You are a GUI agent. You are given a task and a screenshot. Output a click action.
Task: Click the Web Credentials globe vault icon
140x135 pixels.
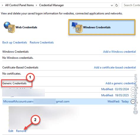point(9,27)
